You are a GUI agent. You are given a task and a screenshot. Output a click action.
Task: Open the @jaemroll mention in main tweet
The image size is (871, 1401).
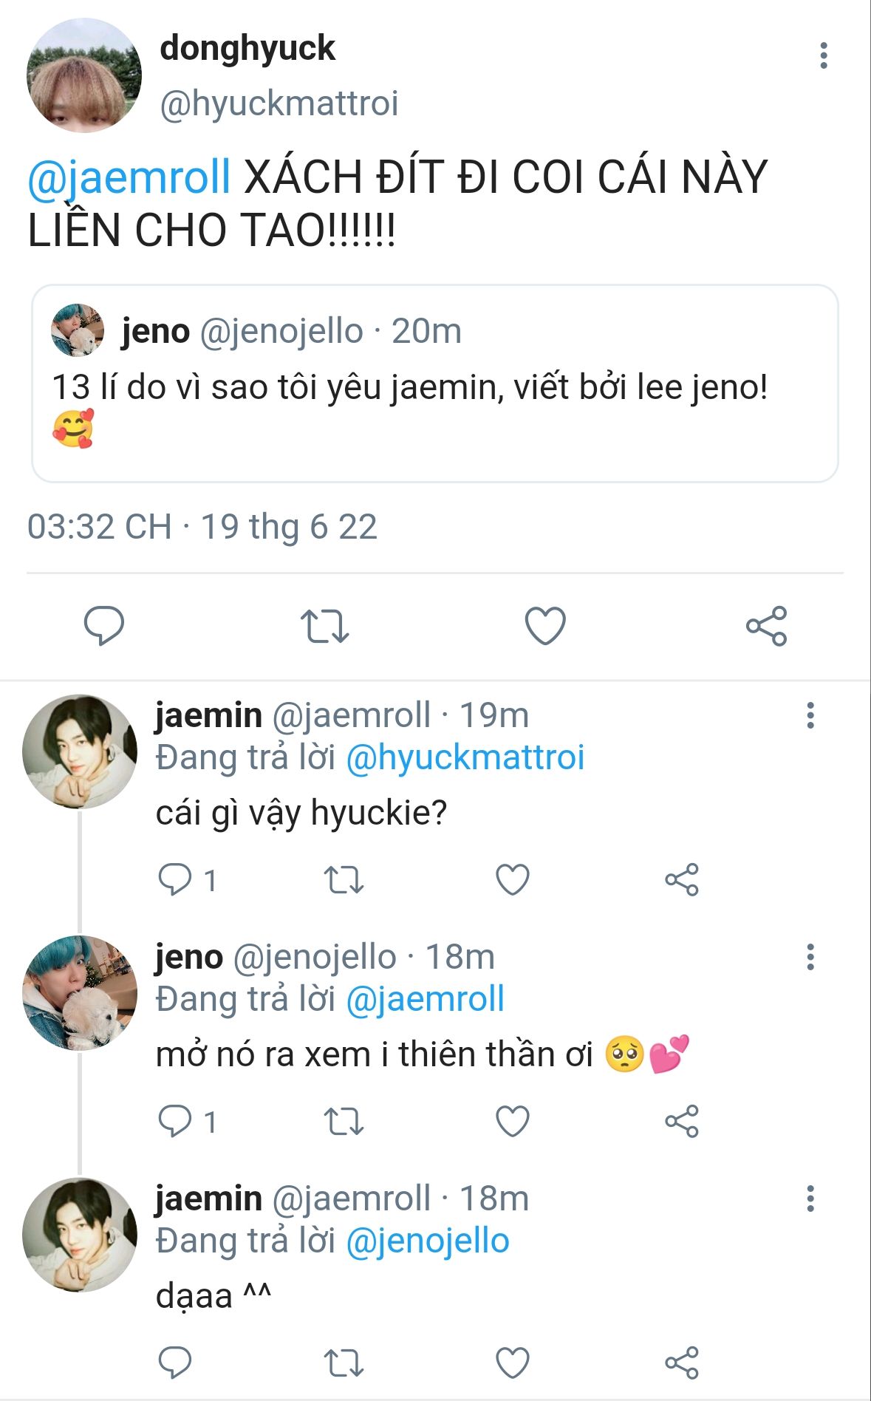point(129,177)
